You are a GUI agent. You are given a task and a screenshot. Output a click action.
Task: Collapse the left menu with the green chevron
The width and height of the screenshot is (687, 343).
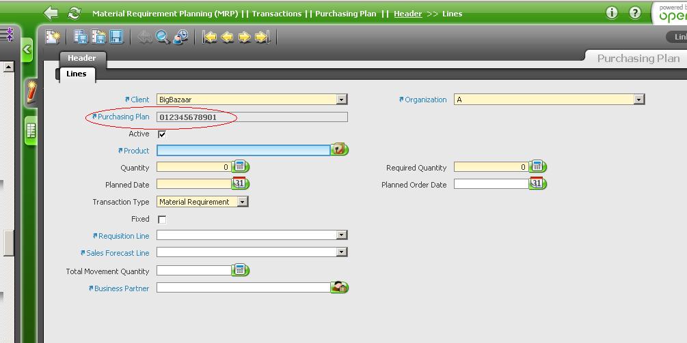tap(27, 50)
